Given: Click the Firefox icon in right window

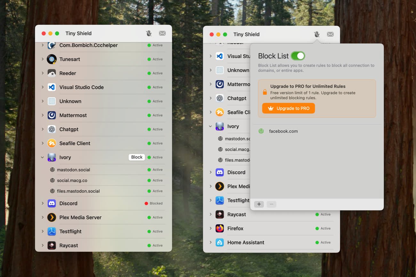Looking at the screenshot, I should (x=220, y=228).
